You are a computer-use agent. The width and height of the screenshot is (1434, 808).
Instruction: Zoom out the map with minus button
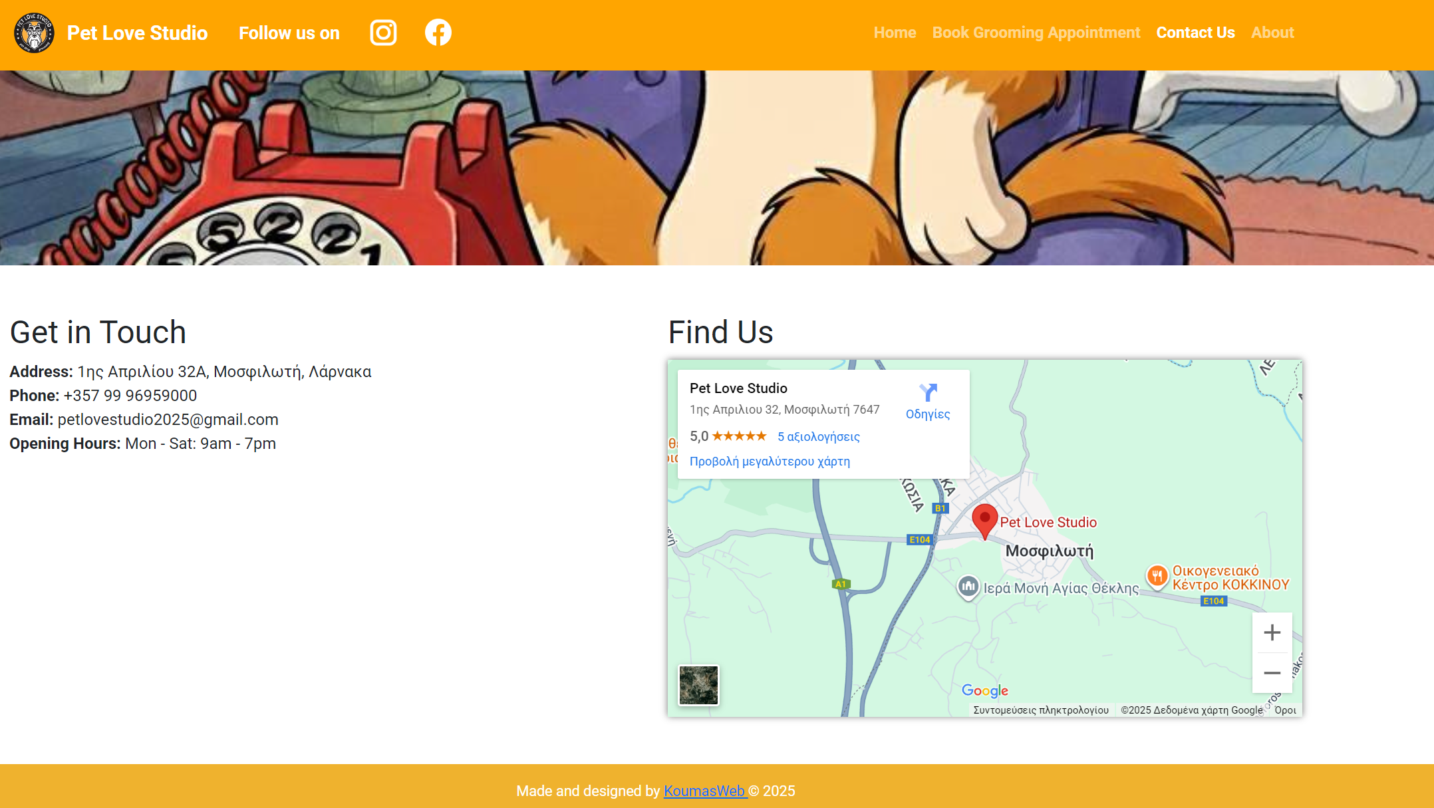(1272, 673)
